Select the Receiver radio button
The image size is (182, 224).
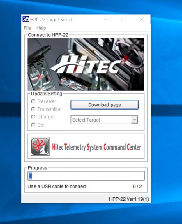(x=33, y=101)
